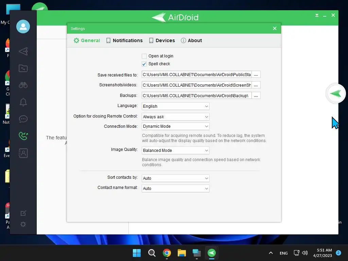This screenshot has height=261, width=348.
Task: Click the network tray icon
Action: [296, 253]
